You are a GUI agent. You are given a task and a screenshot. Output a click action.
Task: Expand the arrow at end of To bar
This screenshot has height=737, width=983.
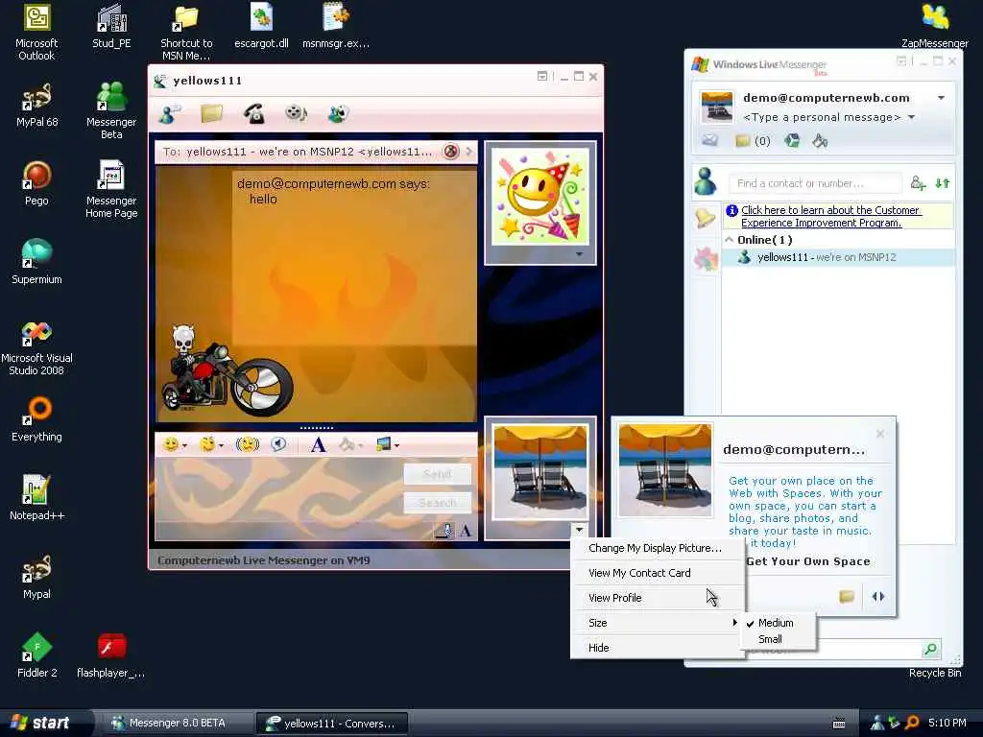pos(468,152)
